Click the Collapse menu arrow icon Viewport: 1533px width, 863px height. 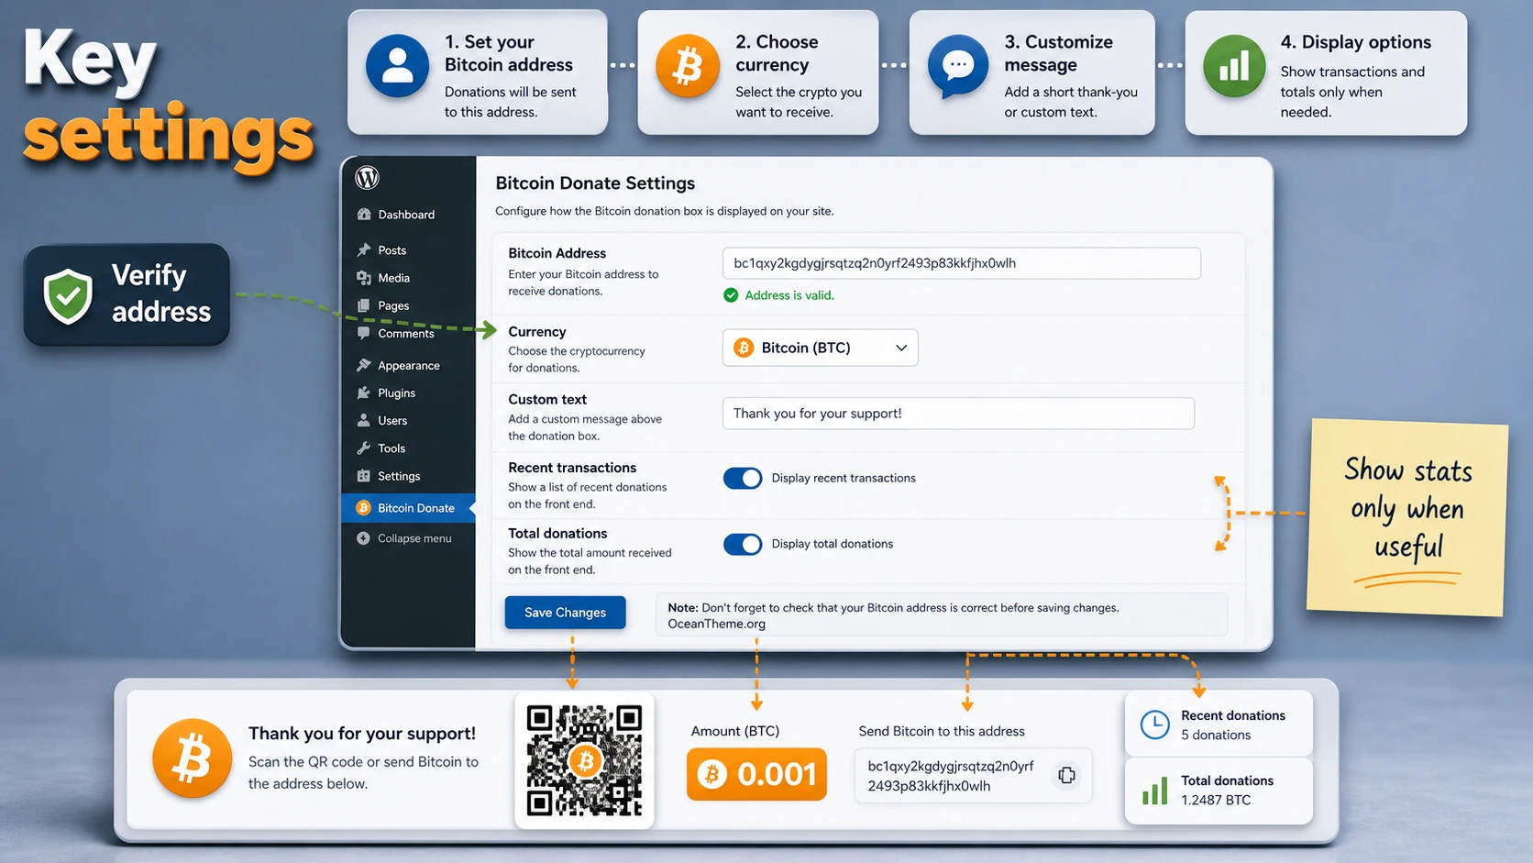coord(364,538)
